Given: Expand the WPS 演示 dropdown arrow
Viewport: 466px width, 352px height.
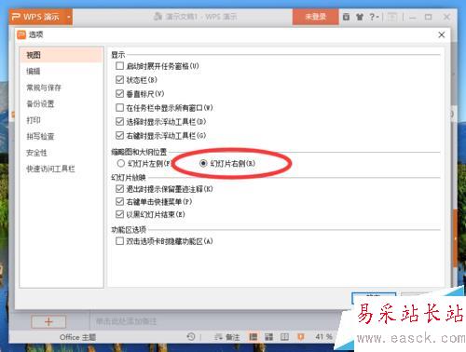Looking at the screenshot, I should coord(68,17).
